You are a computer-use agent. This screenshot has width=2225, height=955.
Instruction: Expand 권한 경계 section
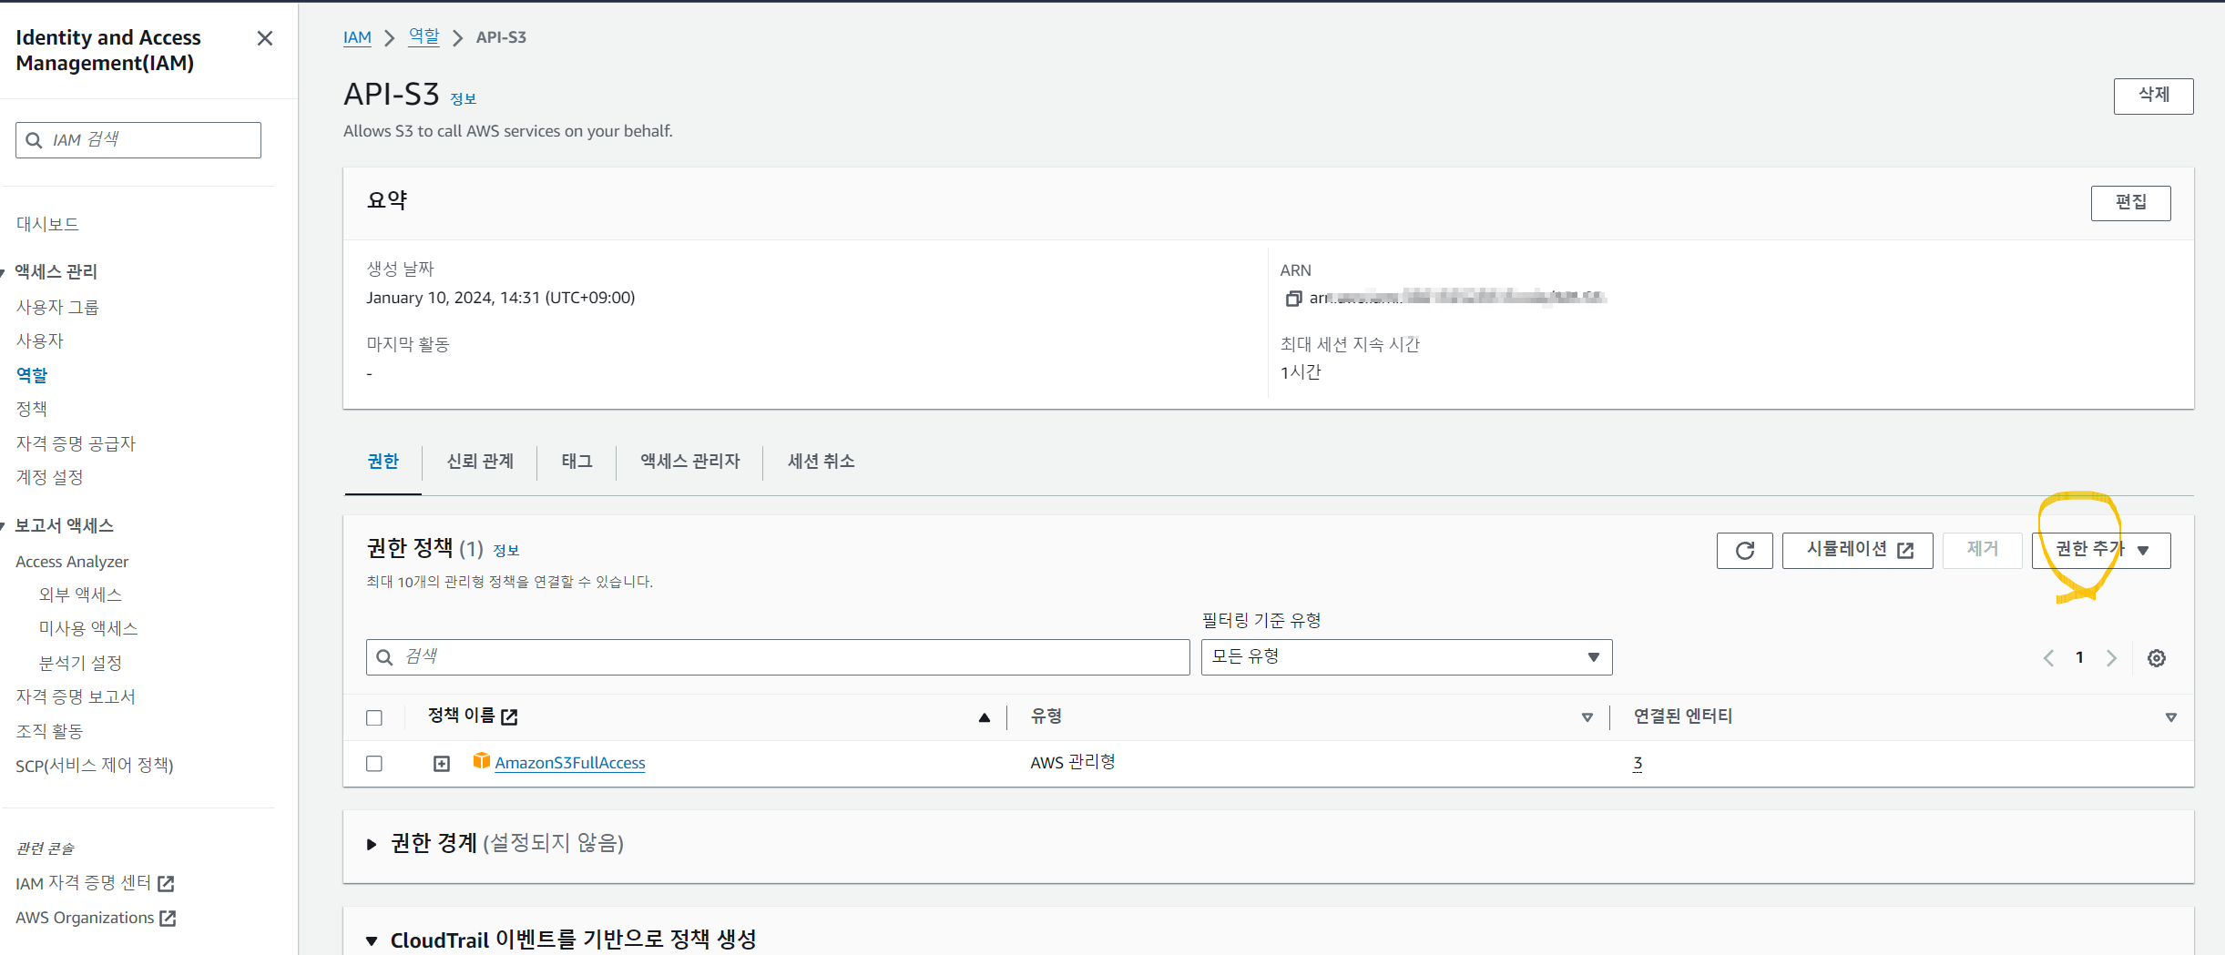(371, 844)
